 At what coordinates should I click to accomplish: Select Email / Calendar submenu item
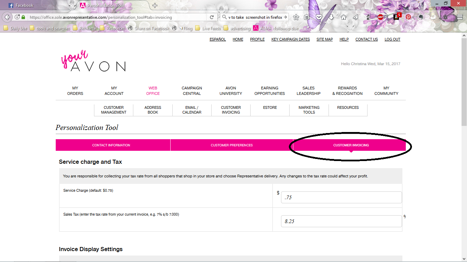[192, 110]
